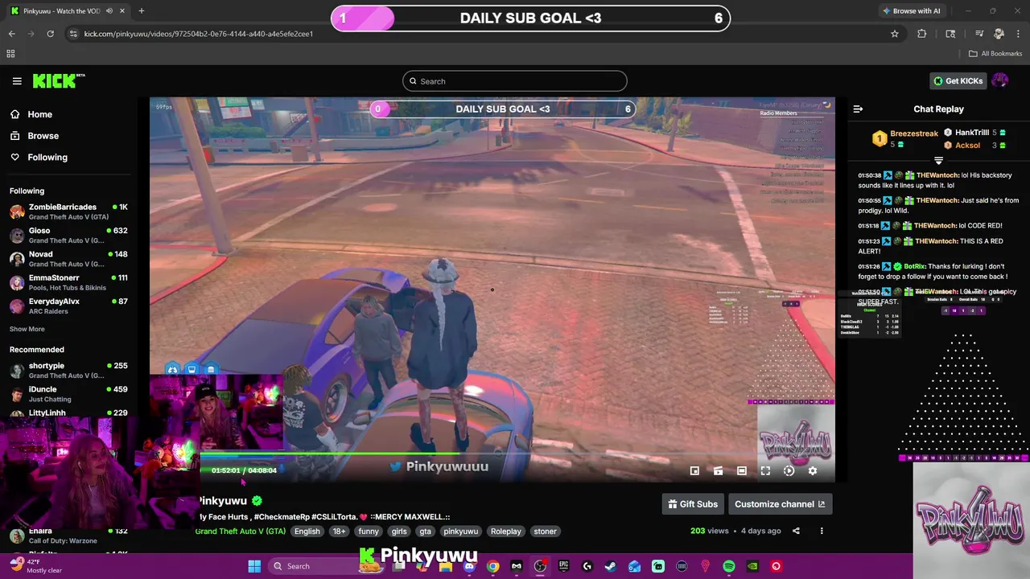Share the video via share icon

pyautogui.click(x=796, y=531)
